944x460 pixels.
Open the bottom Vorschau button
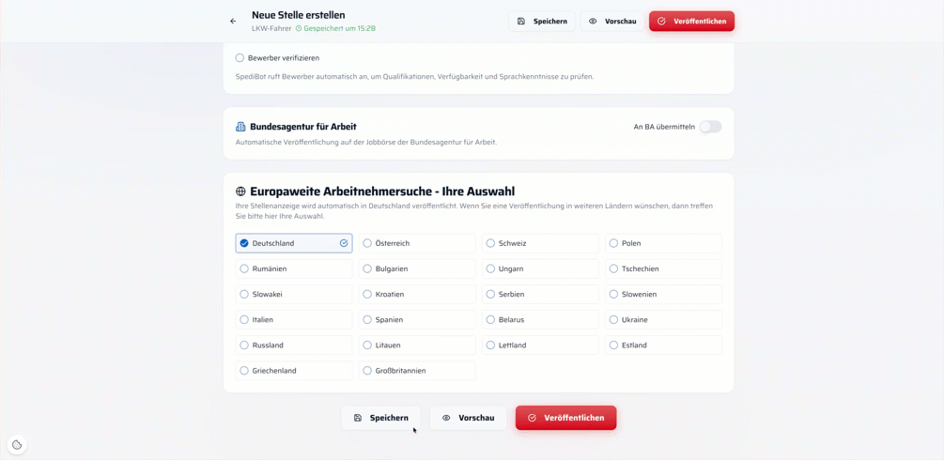pyautogui.click(x=469, y=418)
